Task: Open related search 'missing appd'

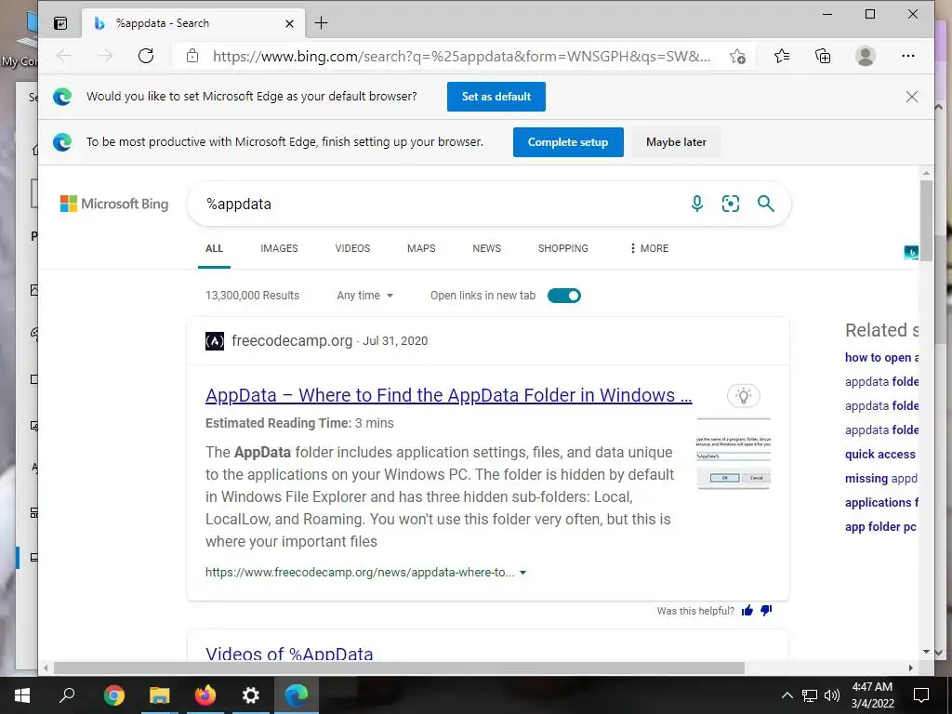Action: click(881, 479)
